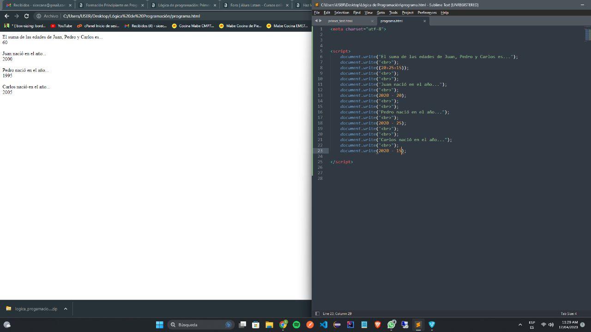The image size is (591, 332).
Task: Go forward in the Chrome browser
Action: point(17,16)
